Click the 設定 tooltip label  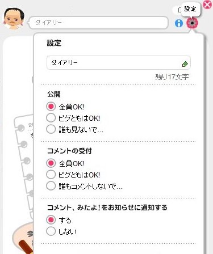(x=190, y=9)
